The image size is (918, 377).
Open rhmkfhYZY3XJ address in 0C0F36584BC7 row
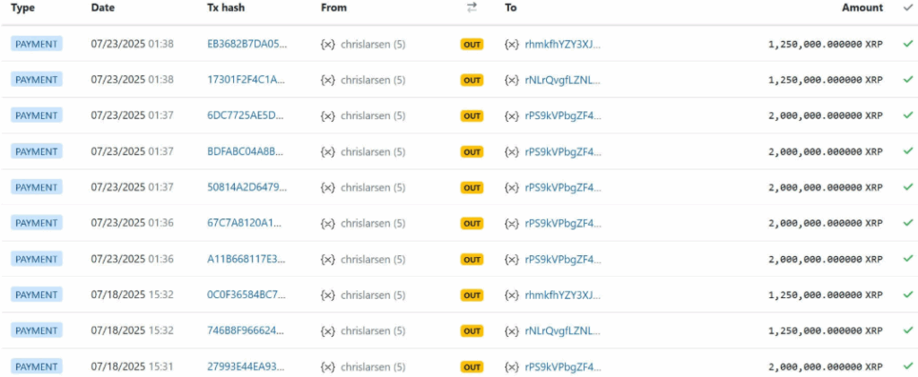coord(562,295)
